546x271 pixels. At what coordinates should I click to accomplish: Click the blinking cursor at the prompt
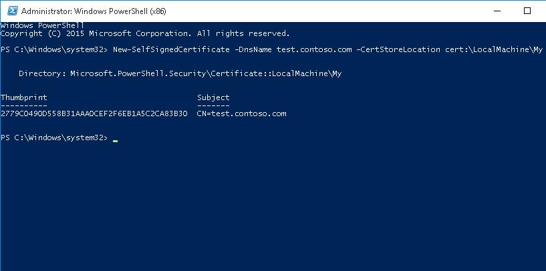115,141
